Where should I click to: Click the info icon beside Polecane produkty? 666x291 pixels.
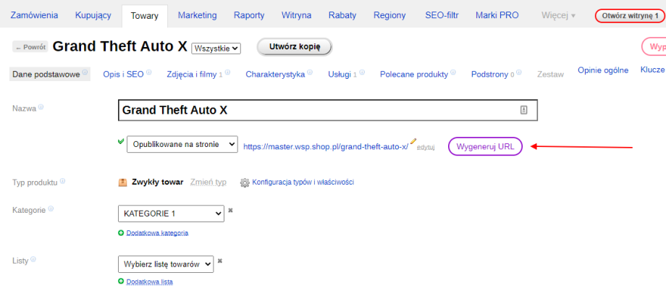point(453,72)
